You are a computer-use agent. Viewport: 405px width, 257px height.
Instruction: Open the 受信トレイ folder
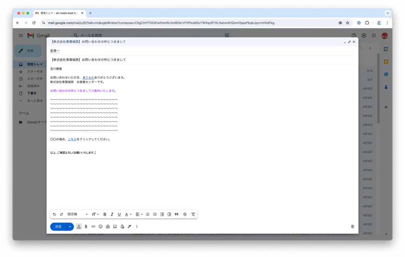[35, 64]
